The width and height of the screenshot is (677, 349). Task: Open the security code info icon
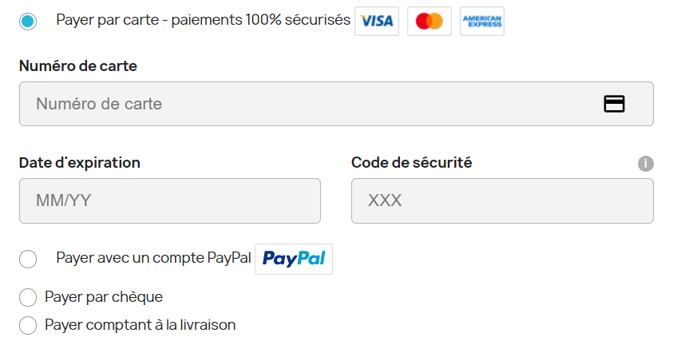pos(646,164)
